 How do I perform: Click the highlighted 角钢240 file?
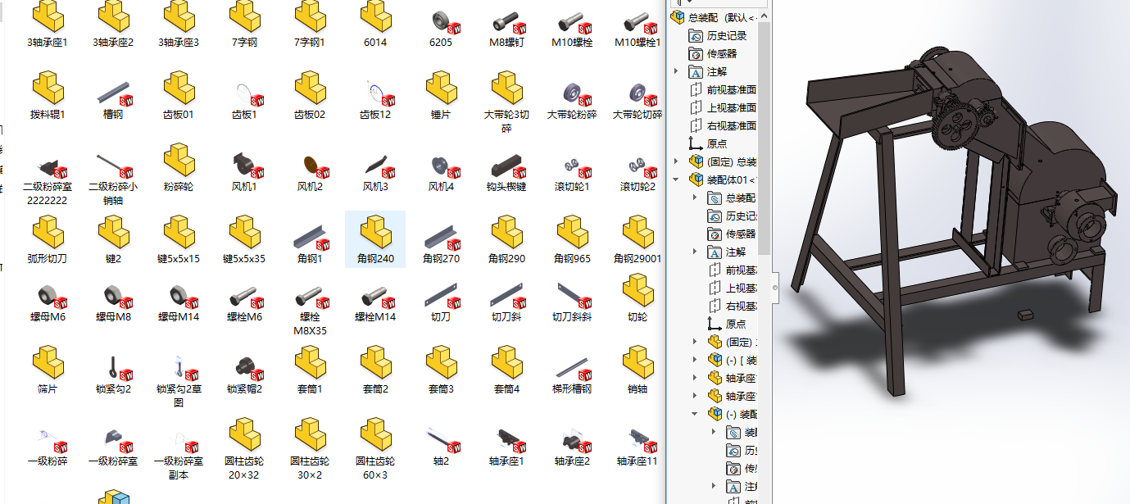375,239
